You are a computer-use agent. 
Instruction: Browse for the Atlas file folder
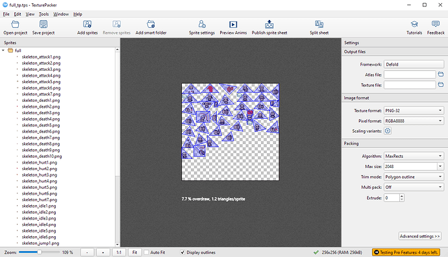[441, 75]
